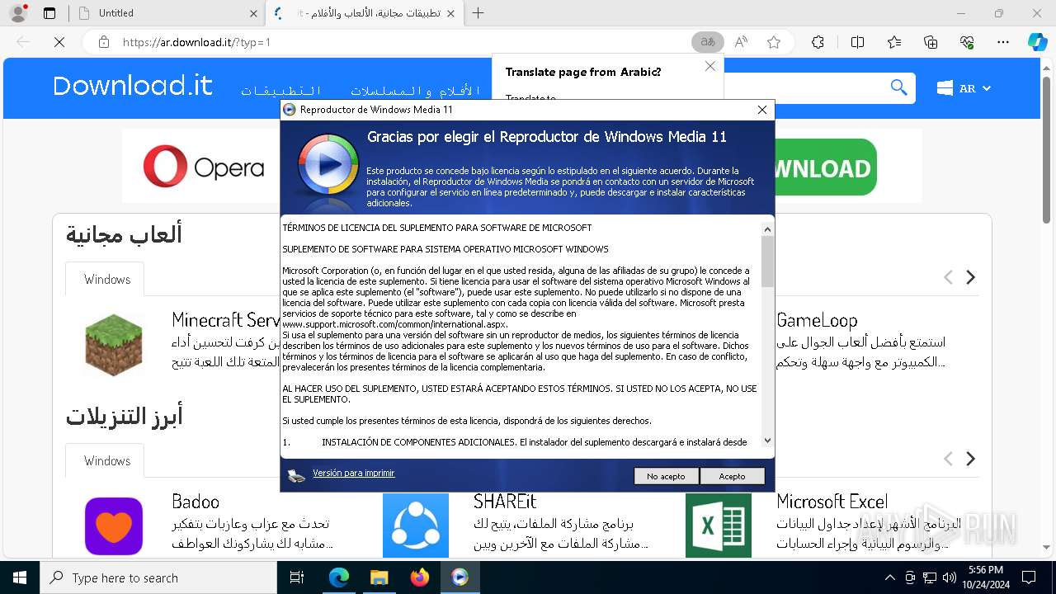
Task: Open the volume control in tray
Action: (950, 577)
